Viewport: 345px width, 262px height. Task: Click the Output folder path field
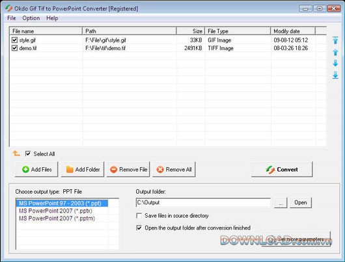[203, 202]
